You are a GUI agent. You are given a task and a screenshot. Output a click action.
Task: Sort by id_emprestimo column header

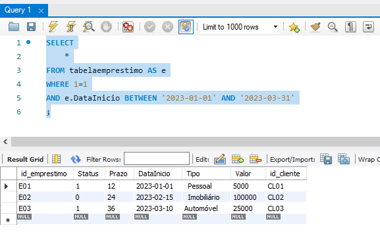[45, 174]
